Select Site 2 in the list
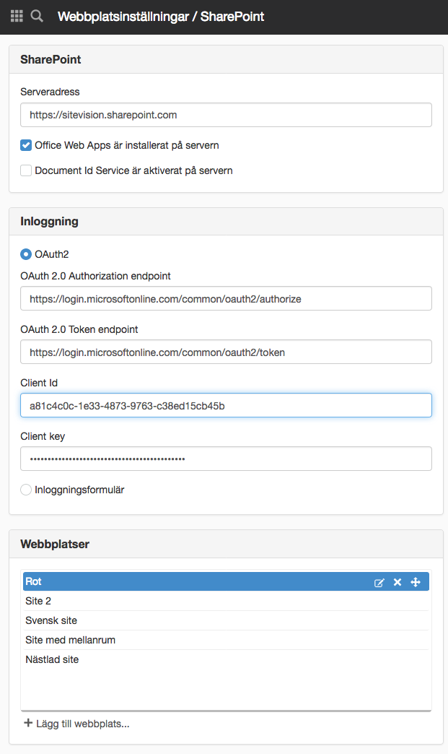Screen dimensions: 448x754 pyautogui.click(x=226, y=601)
